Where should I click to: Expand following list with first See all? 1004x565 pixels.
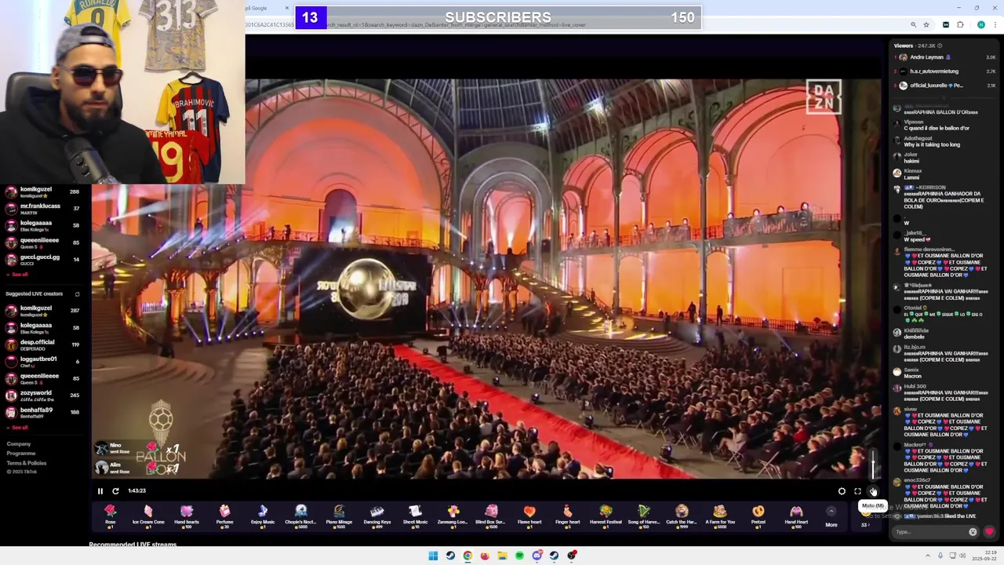pyautogui.click(x=17, y=275)
